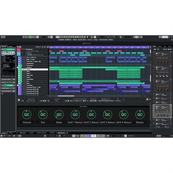The width and height of the screenshot is (173, 173).
Task: Click the Master QC knob
Action: point(140,115)
